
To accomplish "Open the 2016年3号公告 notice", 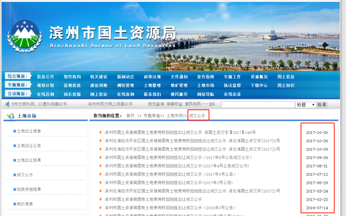I will tap(170, 208).
